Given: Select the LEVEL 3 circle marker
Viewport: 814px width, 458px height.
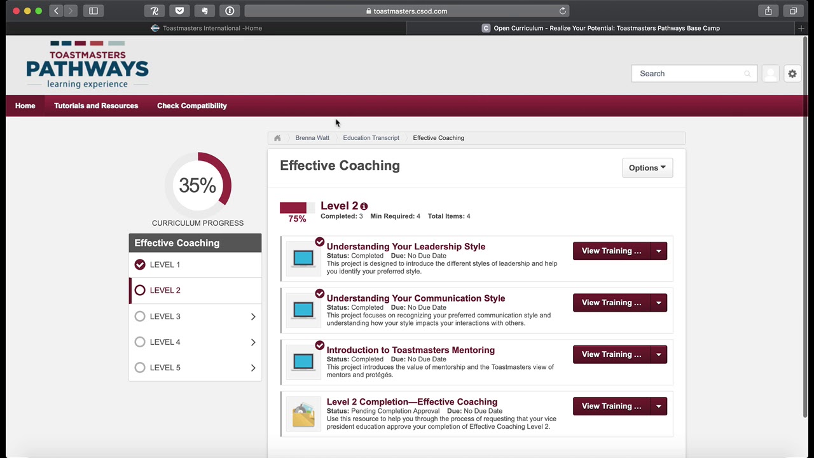Looking at the screenshot, I should tap(140, 316).
